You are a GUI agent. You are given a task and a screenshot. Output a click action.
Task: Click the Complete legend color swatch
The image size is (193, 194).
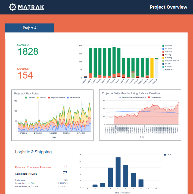coord(163,46)
